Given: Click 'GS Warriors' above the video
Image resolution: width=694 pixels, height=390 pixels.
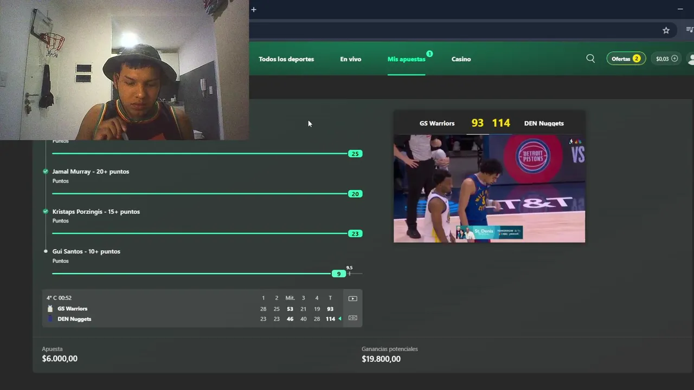Looking at the screenshot, I should tap(437, 123).
